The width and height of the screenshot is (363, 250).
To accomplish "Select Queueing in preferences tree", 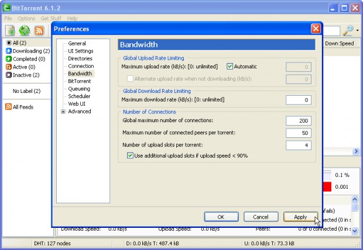I will 79,89.
